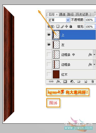Click fx icon on 边框条 中 layer
This screenshot has height=133, width=96.
coord(90,55)
